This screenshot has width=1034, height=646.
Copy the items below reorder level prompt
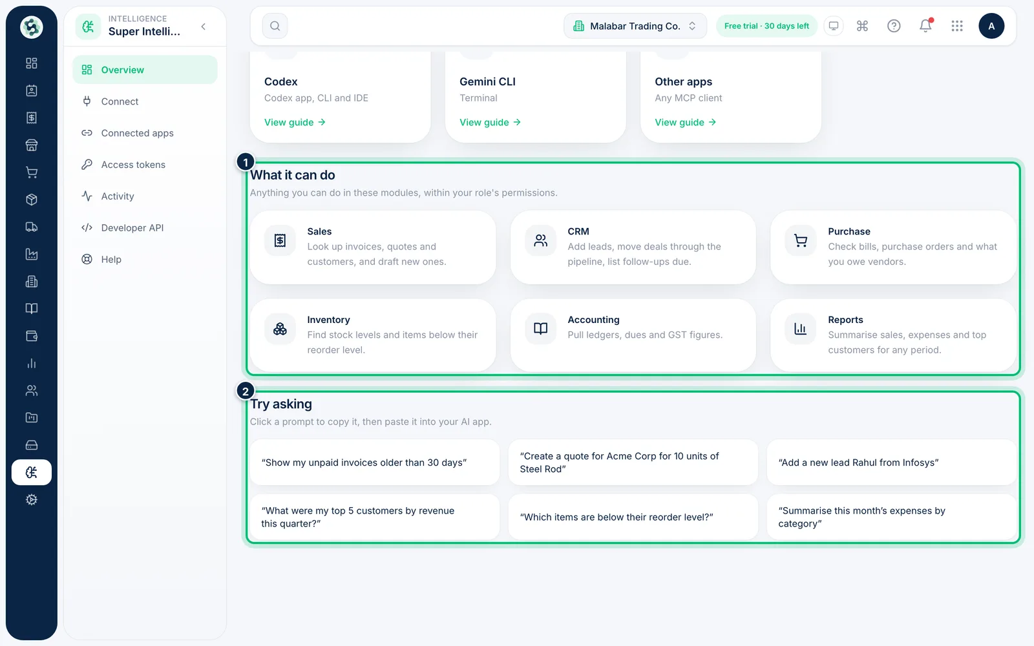coord(633,517)
